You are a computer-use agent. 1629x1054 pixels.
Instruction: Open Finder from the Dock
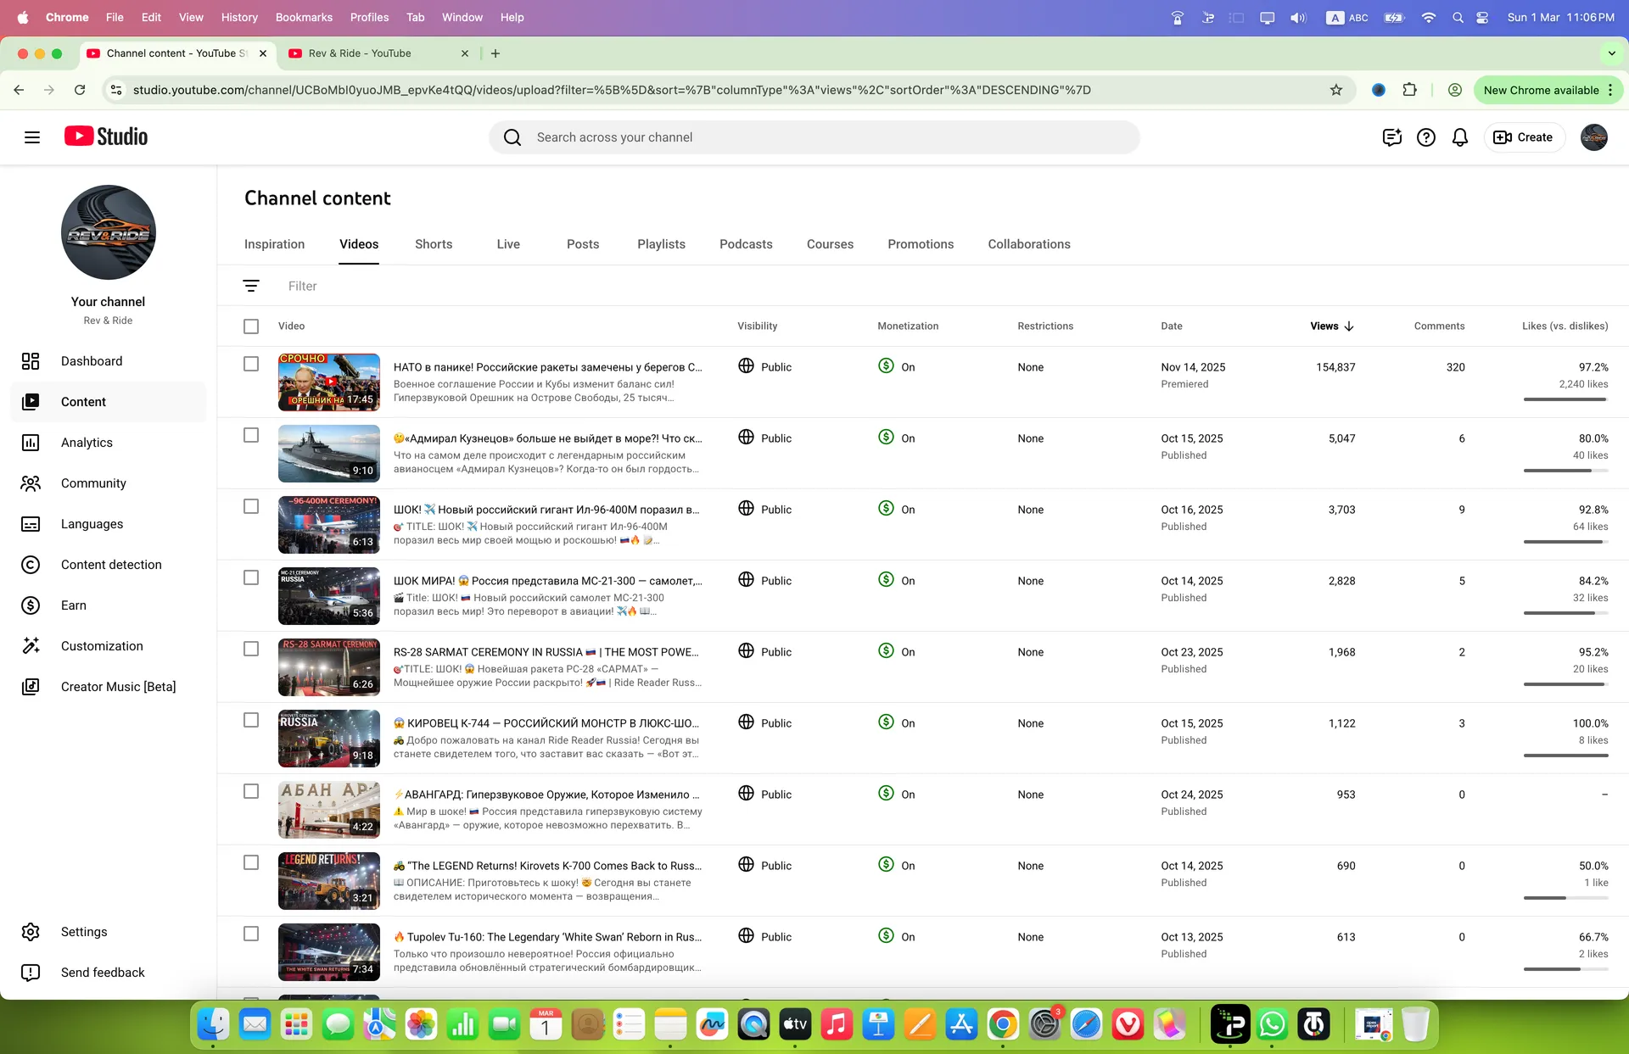213,1024
